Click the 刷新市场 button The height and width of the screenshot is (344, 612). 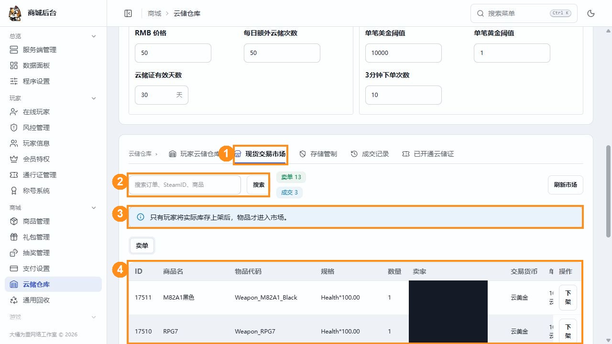pos(565,185)
